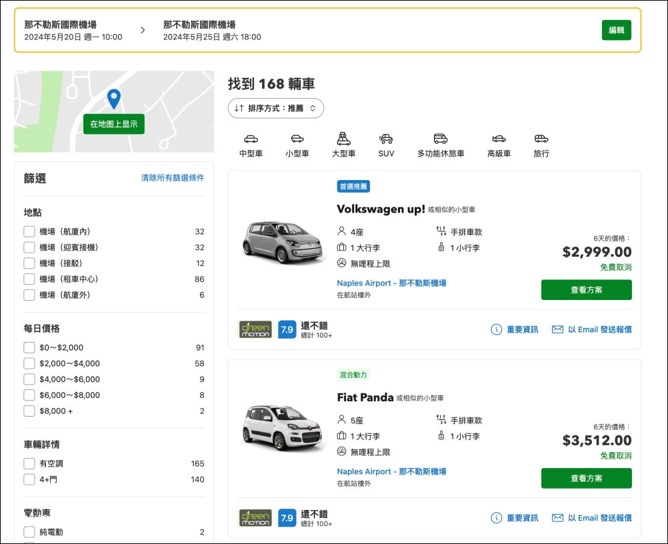Click 以 Email 發送報價 on Volkswagen up! card
The height and width of the screenshot is (544, 668).
(x=600, y=329)
